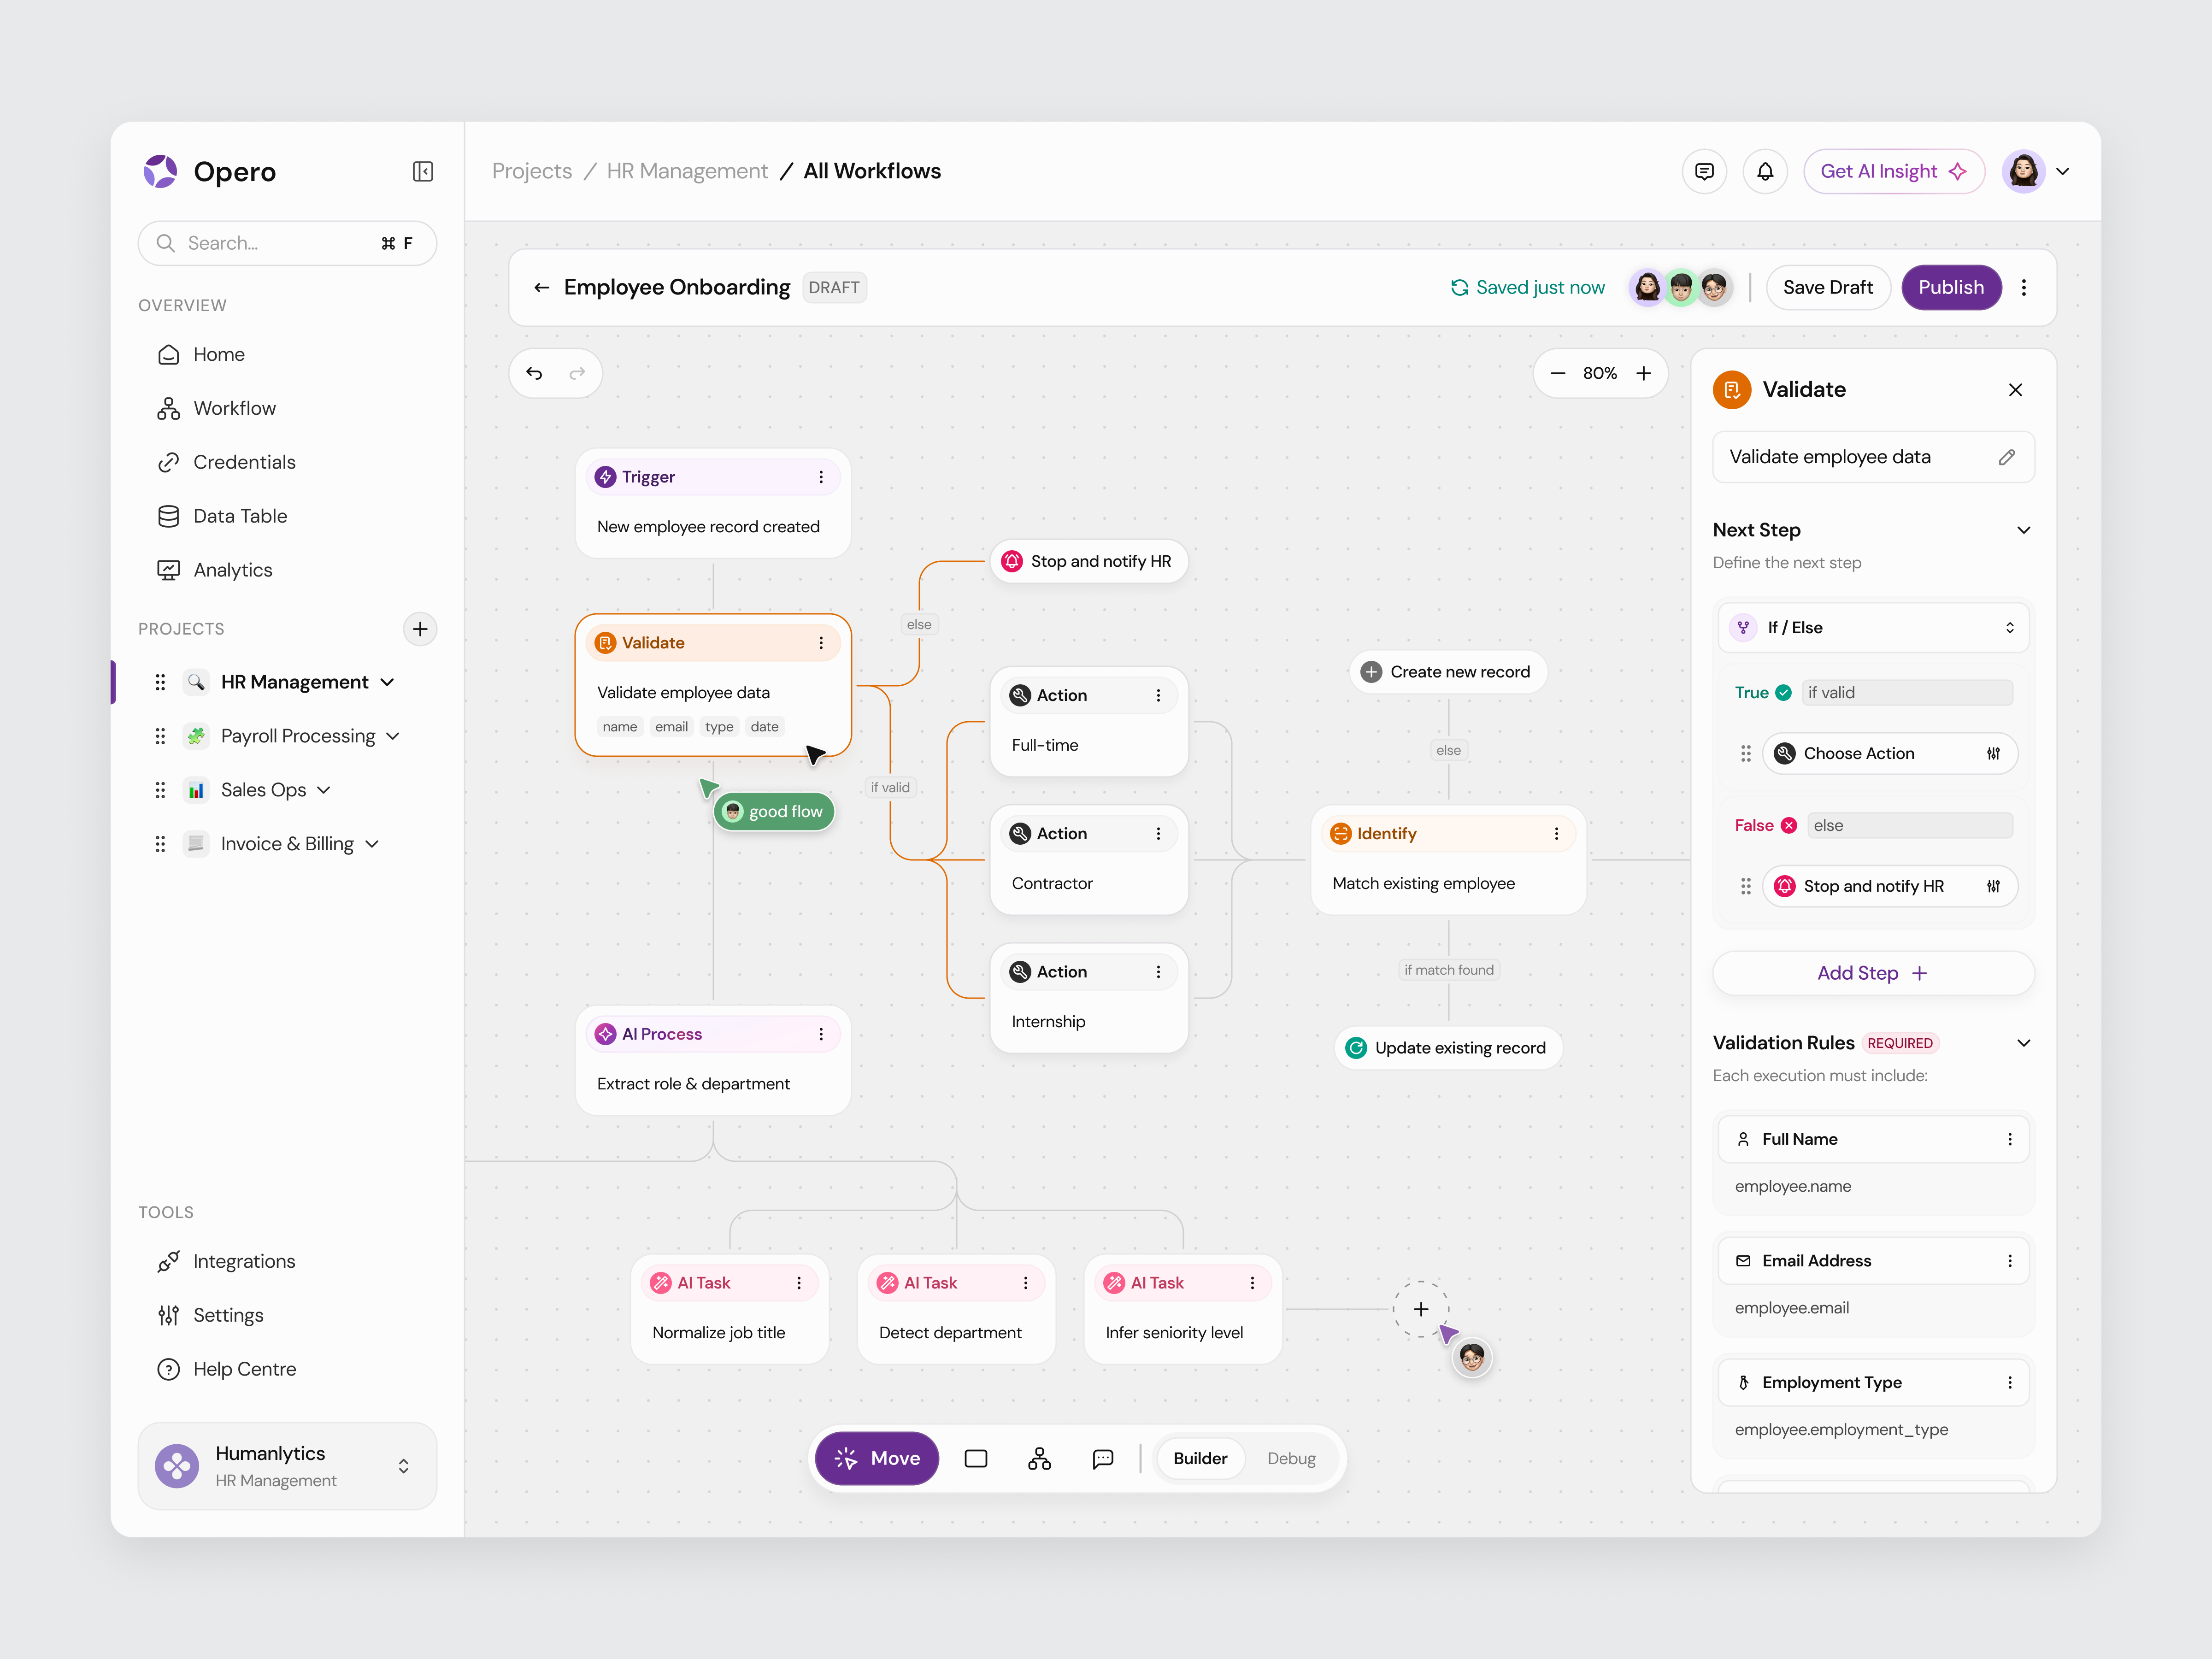Zoom in using the plus control
This screenshot has width=2212, height=1659.
(x=1643, y=373)
